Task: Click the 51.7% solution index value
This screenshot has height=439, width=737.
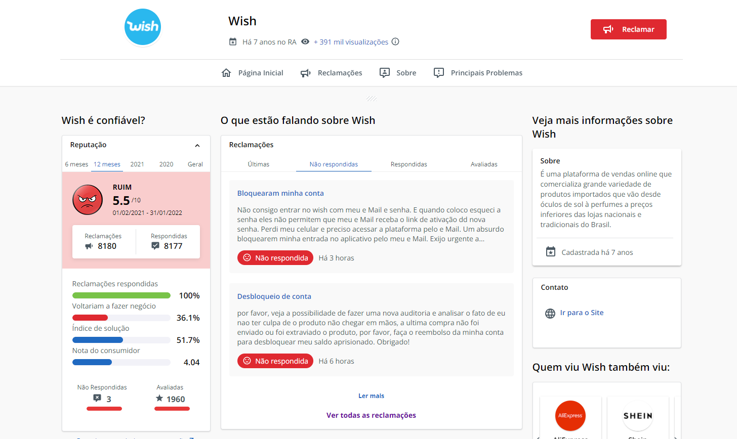Action: coord(188,340)
